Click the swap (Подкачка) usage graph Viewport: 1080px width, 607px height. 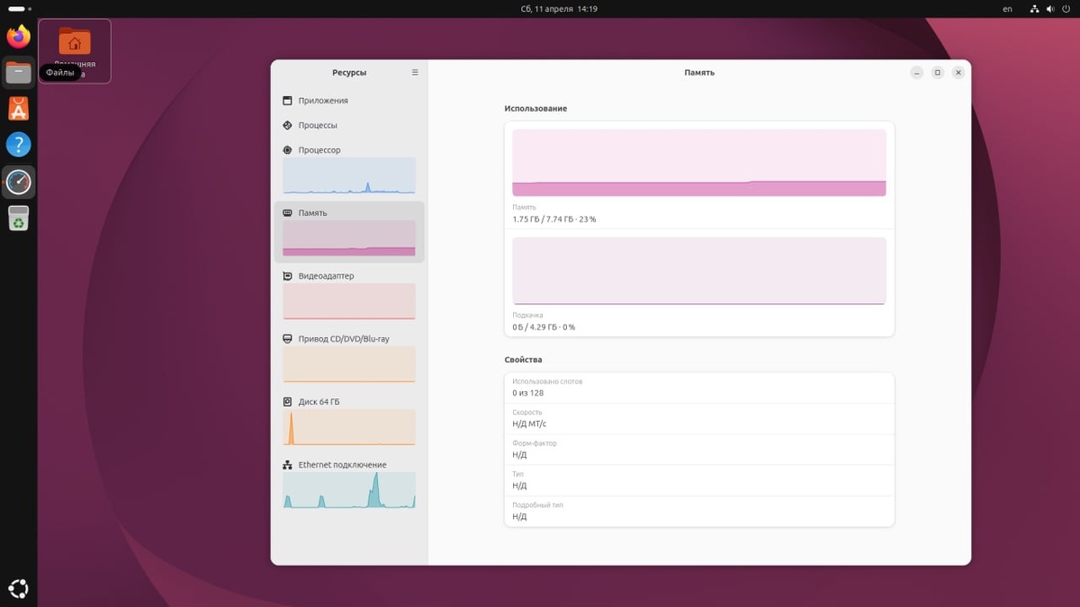click(699, 271)
